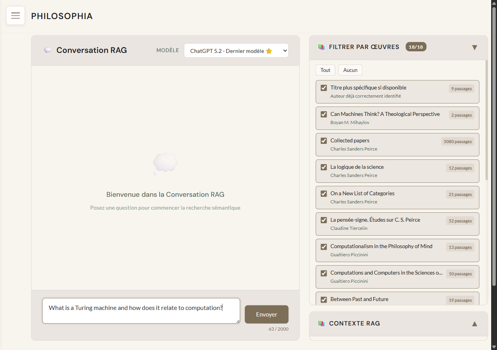Open the Modèle dropdown selector
497x350 pixels.
[236, 51]
